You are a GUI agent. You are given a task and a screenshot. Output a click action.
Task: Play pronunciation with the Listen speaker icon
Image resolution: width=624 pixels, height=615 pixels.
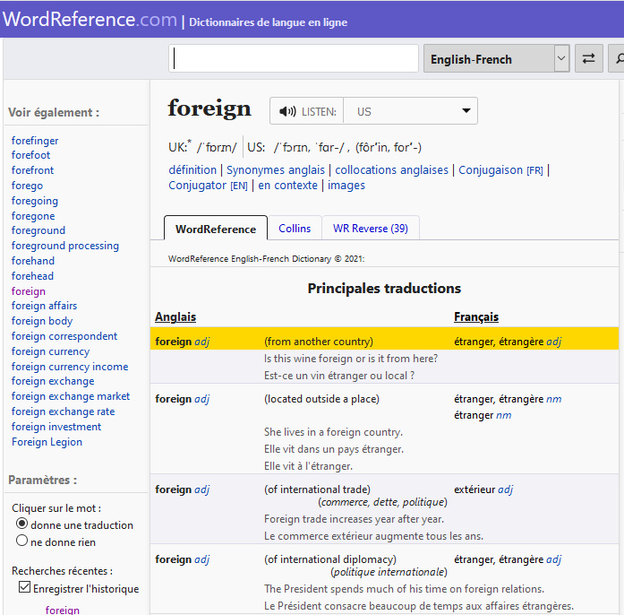point(287,111)
